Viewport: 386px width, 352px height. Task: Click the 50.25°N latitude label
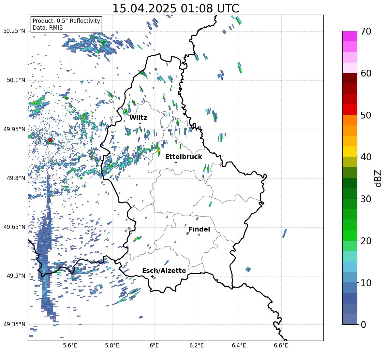(x=14, y=31)
